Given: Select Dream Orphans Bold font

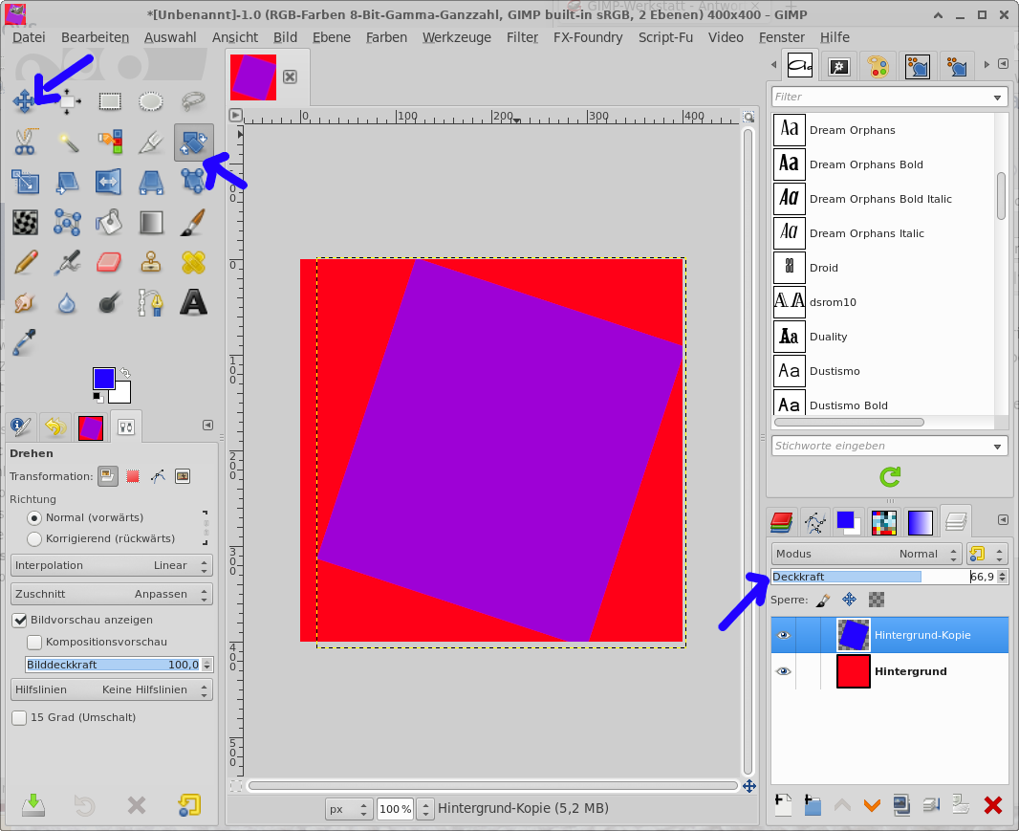Looking at the screenshot, I should click(x=865, y=164).
